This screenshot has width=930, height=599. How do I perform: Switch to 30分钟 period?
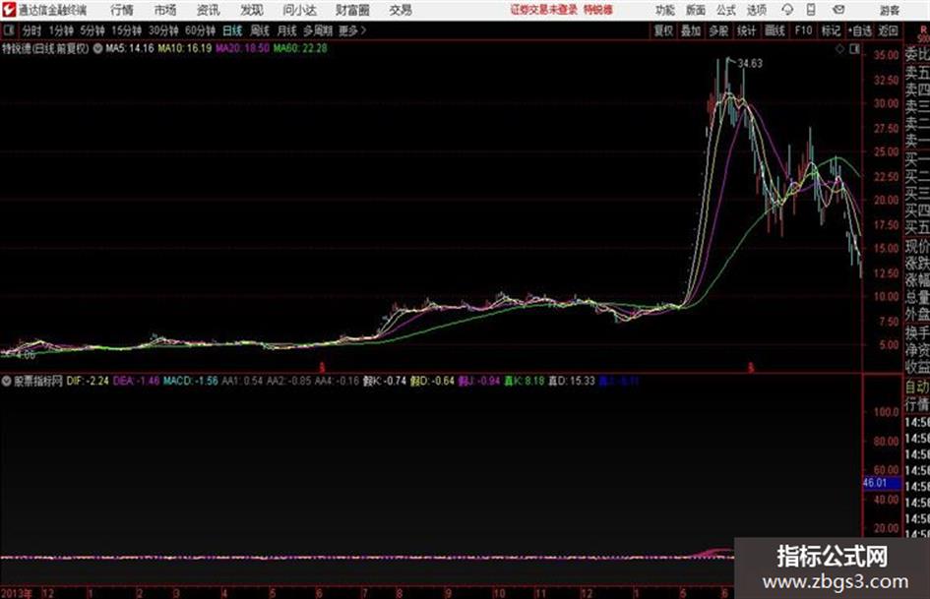point(163,30)
